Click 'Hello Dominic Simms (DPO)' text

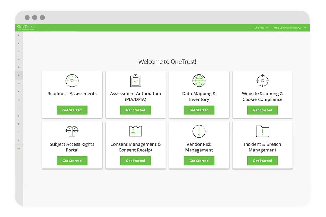(x=288, y=28)
